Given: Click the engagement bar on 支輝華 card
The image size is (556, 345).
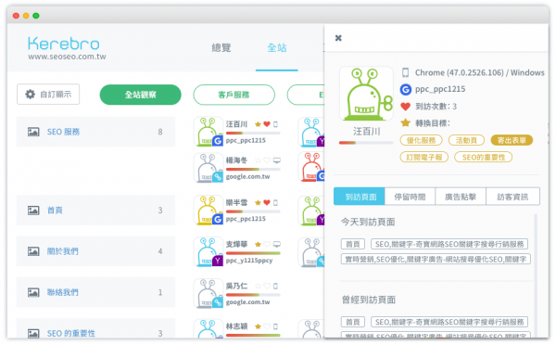Looking at the screenshot, I should [253, 253].
